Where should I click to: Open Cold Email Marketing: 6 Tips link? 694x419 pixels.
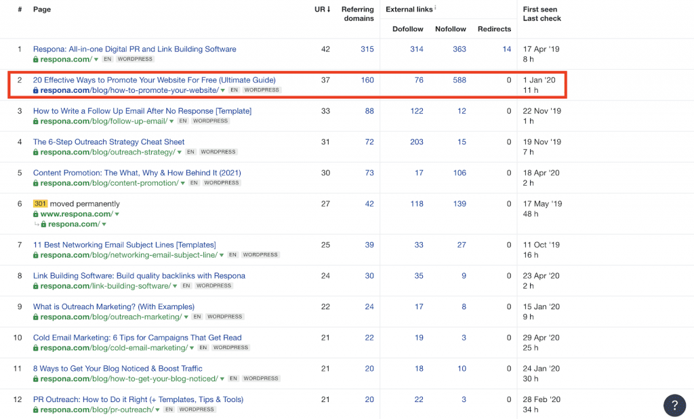137,338
